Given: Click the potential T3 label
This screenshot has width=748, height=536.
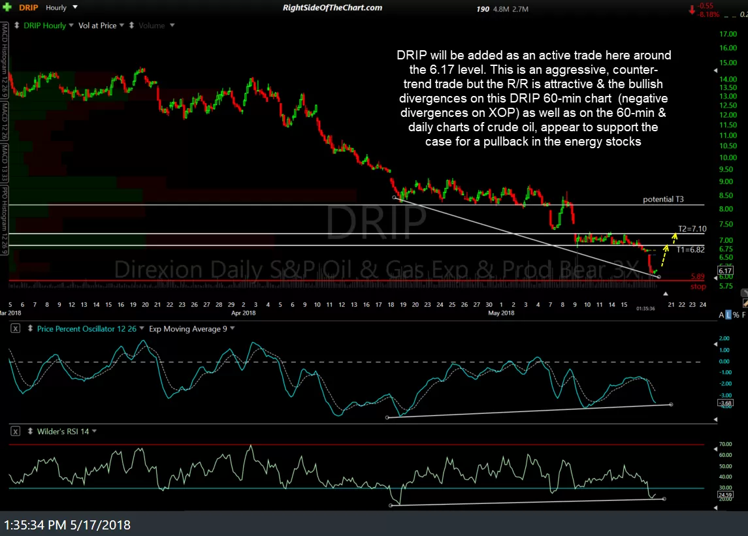Looking at the screenshot, I should click(663, 199).
